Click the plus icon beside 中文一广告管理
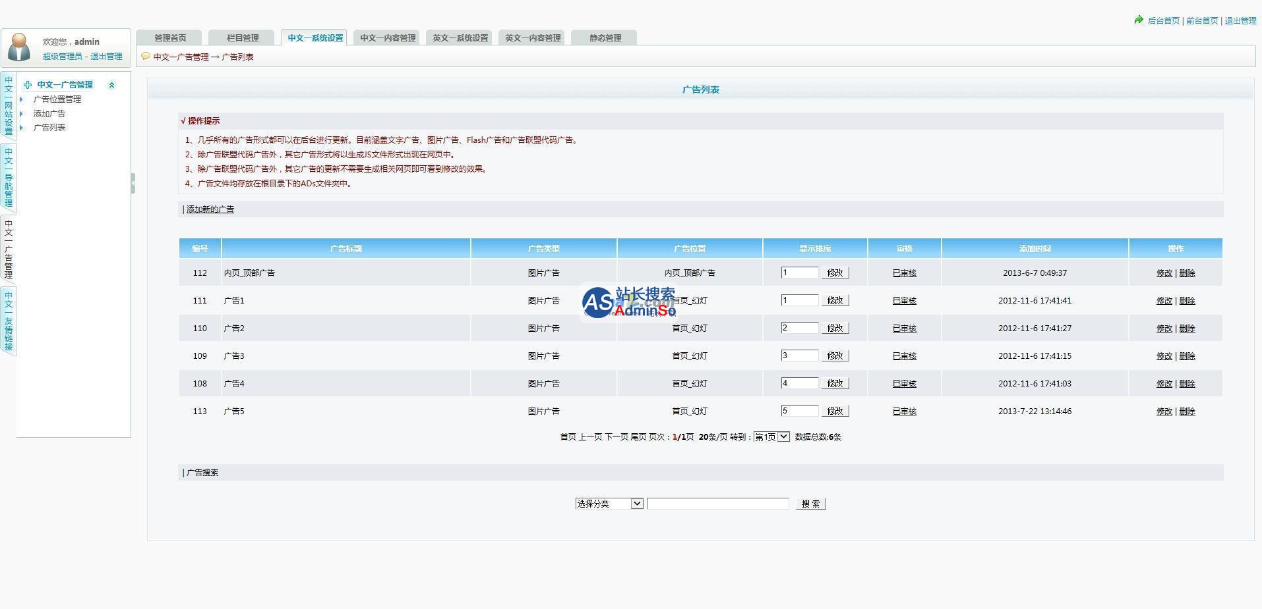1262x609 pixels. 28,85
